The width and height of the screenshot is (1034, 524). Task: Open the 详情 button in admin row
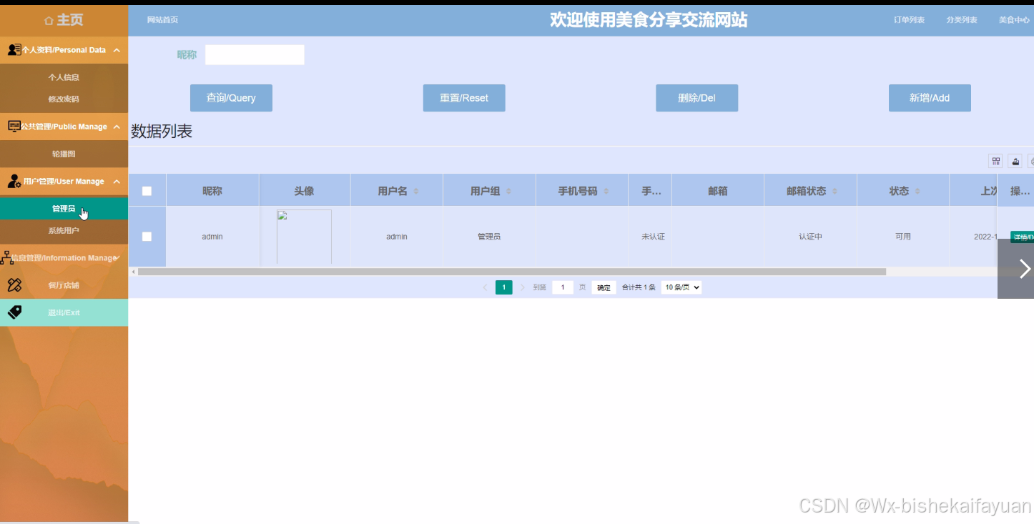coord(1022,237)
